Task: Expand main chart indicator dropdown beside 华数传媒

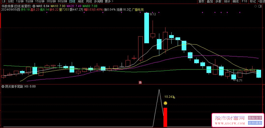Action: click(35, 6)
